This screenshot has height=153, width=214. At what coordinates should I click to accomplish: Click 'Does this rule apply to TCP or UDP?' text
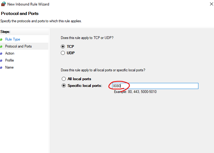(x=87, y=38)
